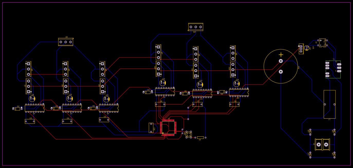Select component U17 below X1
The width and height of the screenshot is (353, 168).
pos(310,155)
